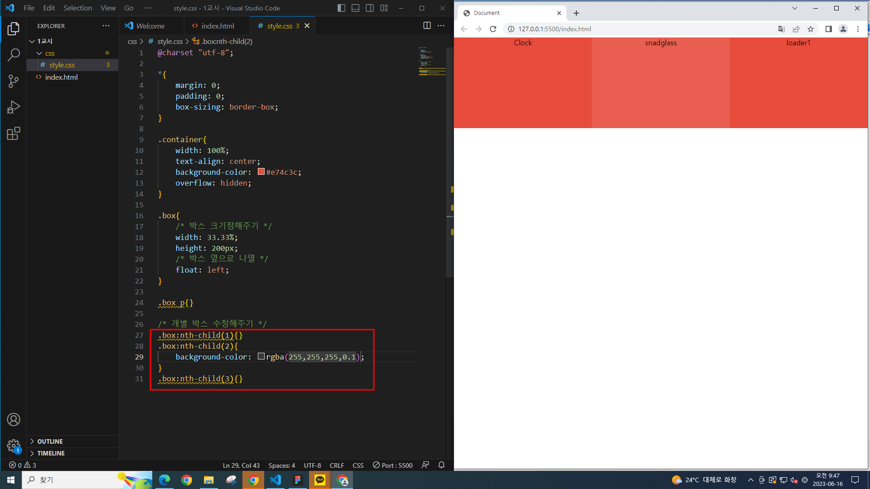Click Port : 5500 in status bar
The width and height of the screenshot is (870, 489).
coord(392,465)
